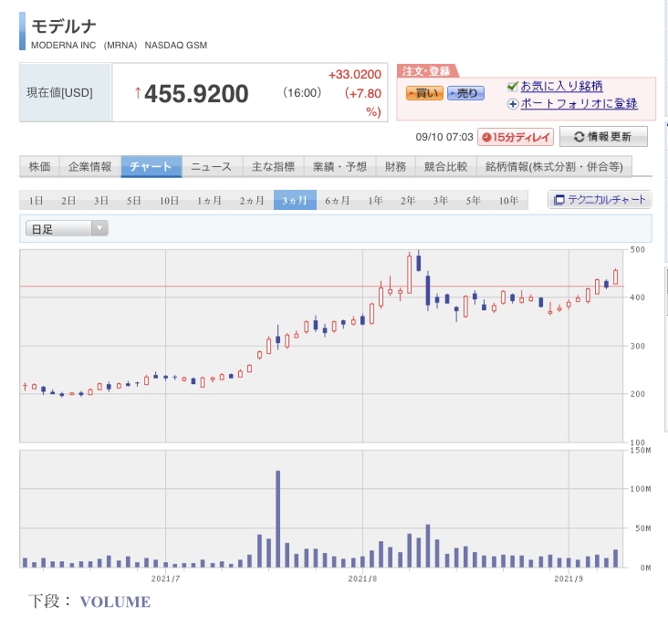668x617 pixels.
Task: Select the 10年 chart range
Action: coord(508,200)
